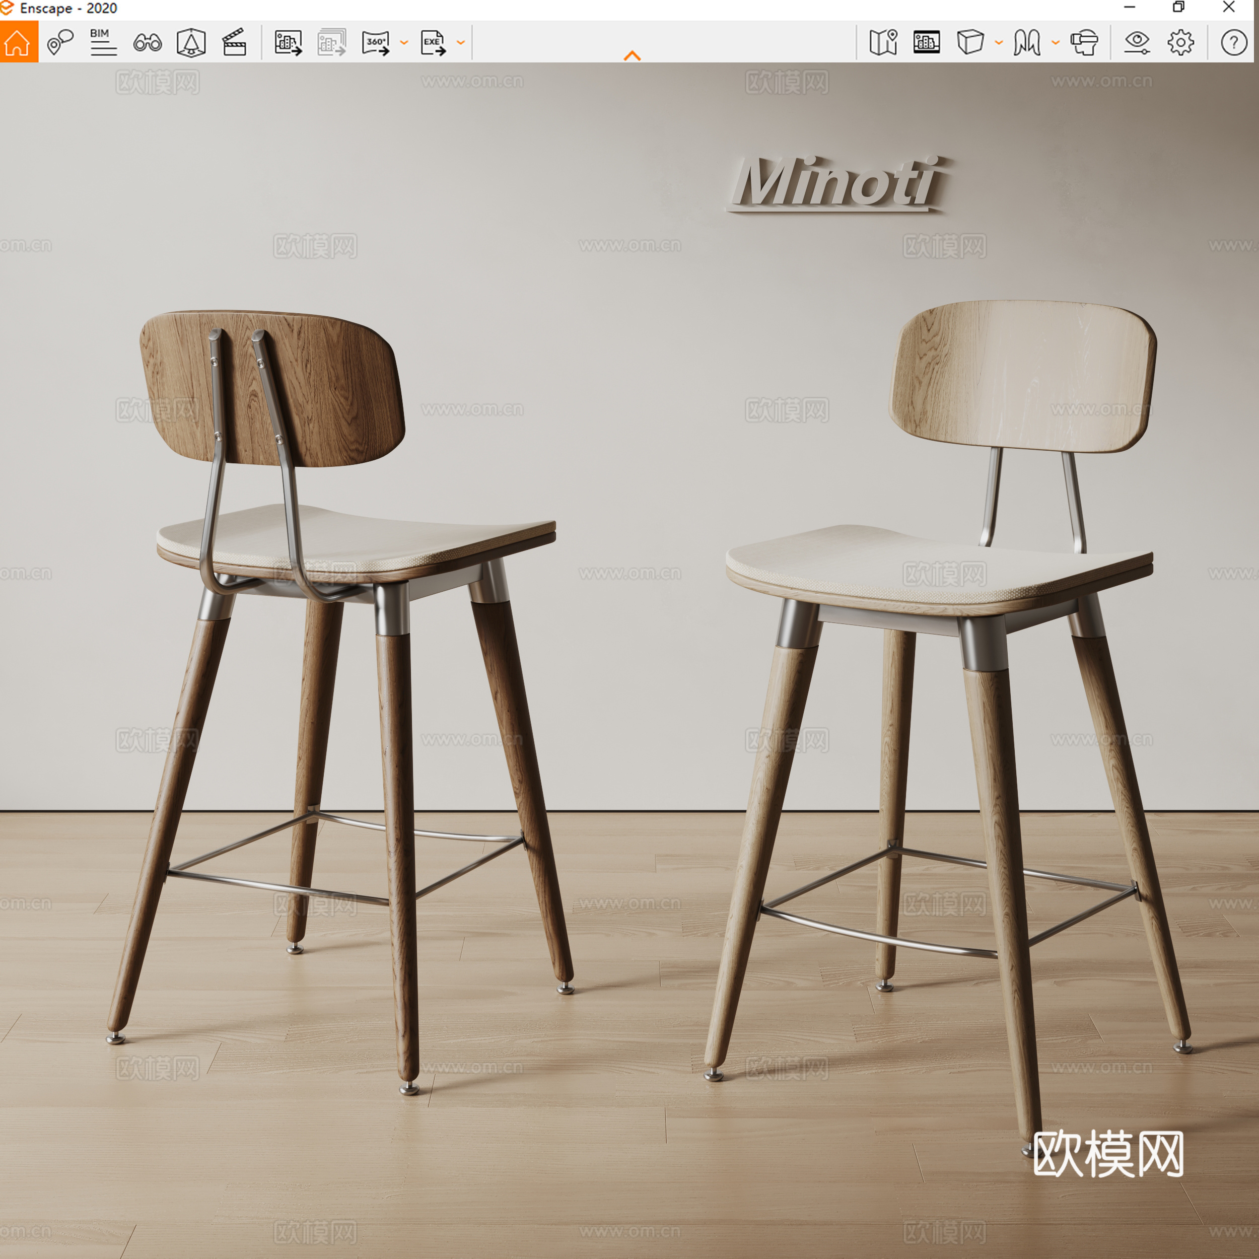Collapse the toolbar with the orange chevron

pyautogui.click(x=631, y=54)
